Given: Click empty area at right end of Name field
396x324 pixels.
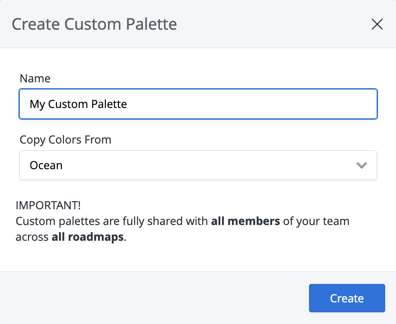Looking at the screenshot, I should tap(315, 104).
